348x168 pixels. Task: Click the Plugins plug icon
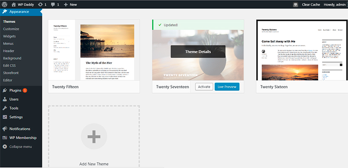click(5, 90)
